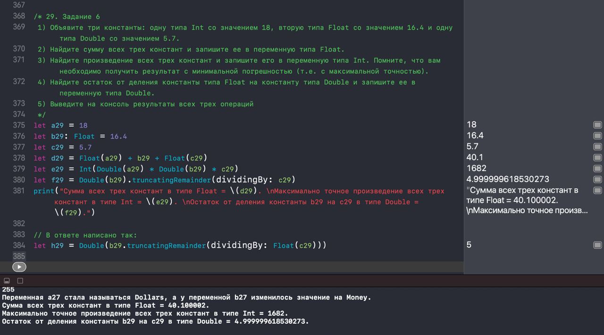
Task: Click line number 384 in the gutter
Action: click(x=19, y=245)
